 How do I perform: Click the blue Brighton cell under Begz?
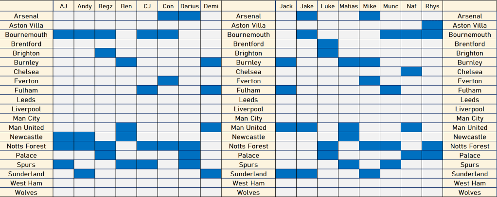point(105,53)
